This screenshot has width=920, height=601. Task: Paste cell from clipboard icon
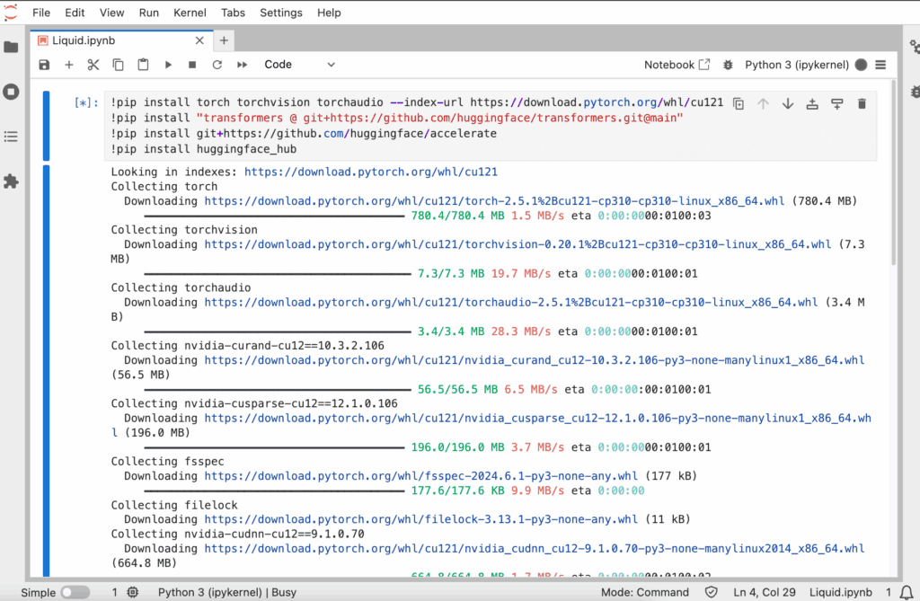coord(143,65)
